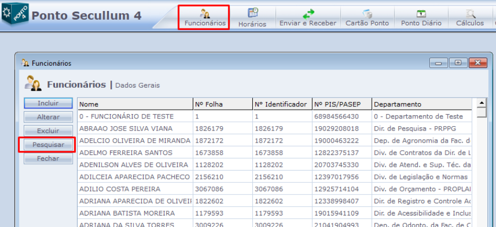Viewport: 496px width, 227px height.
Task: Select the ABRAAO JOSE SILVA VIANA row
Action: (x=134, y=128)
